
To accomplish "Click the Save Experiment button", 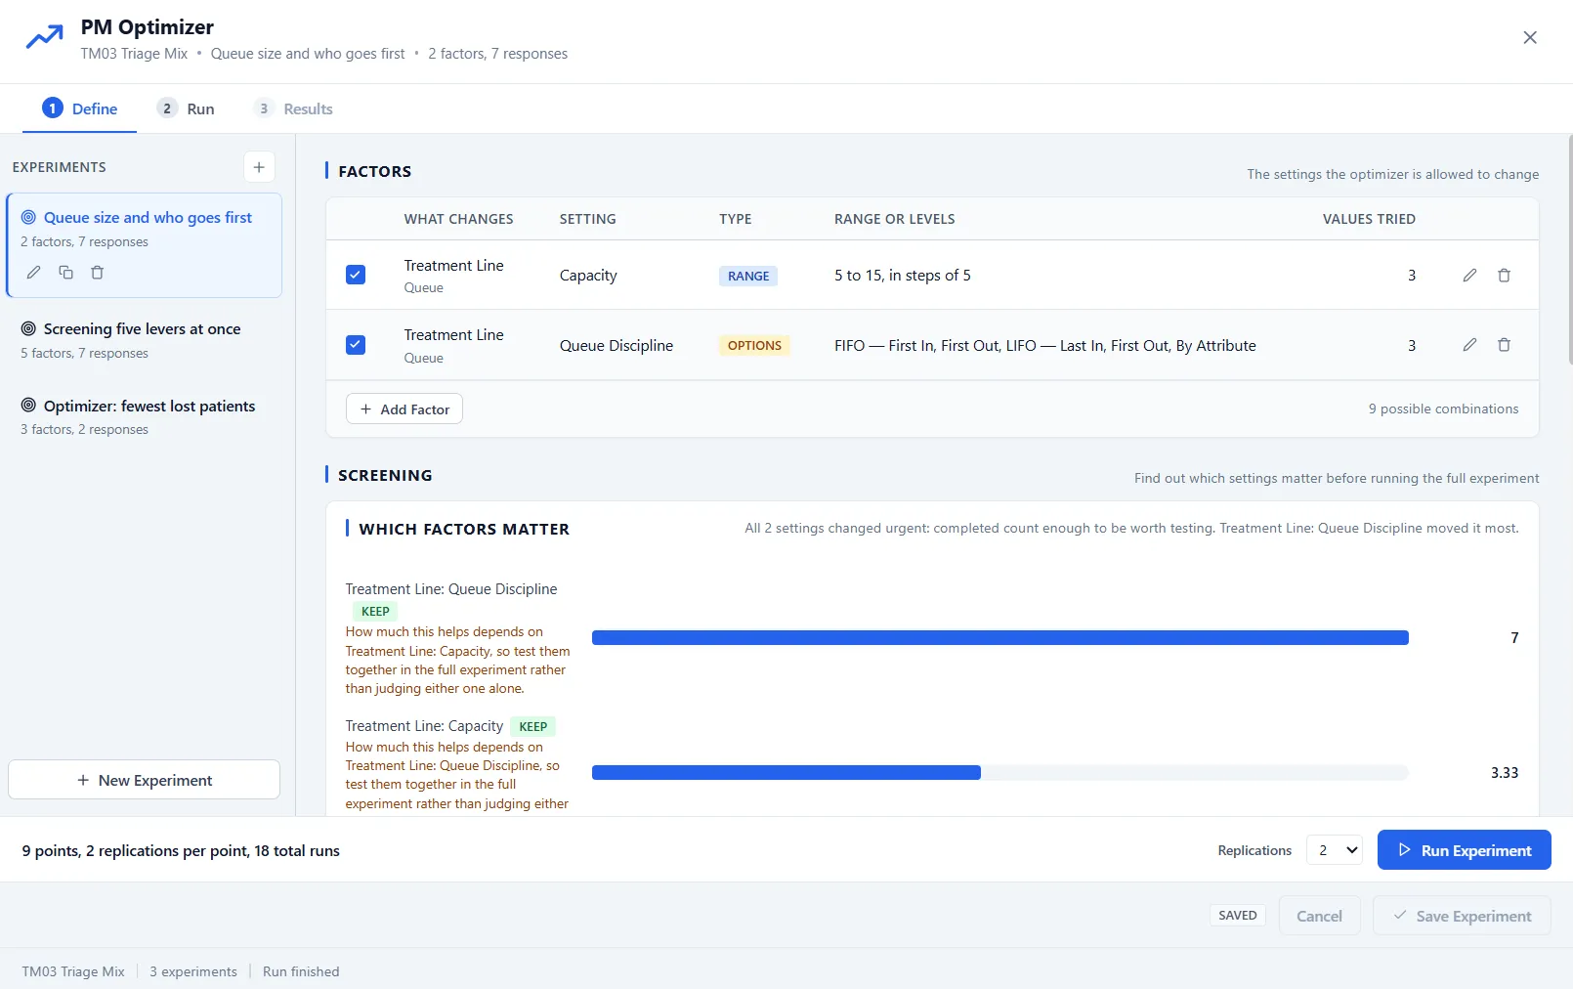I will [1462, 916].
